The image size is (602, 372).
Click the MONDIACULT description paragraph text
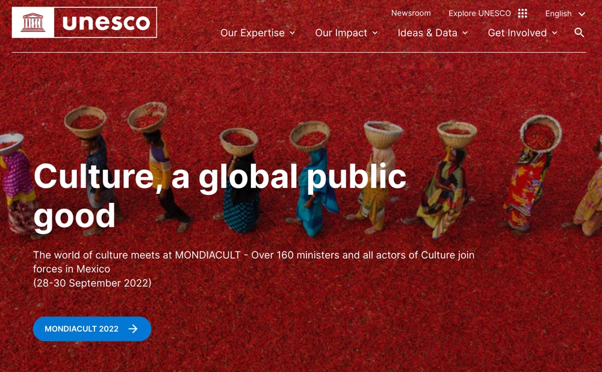[x=254, y=269]
